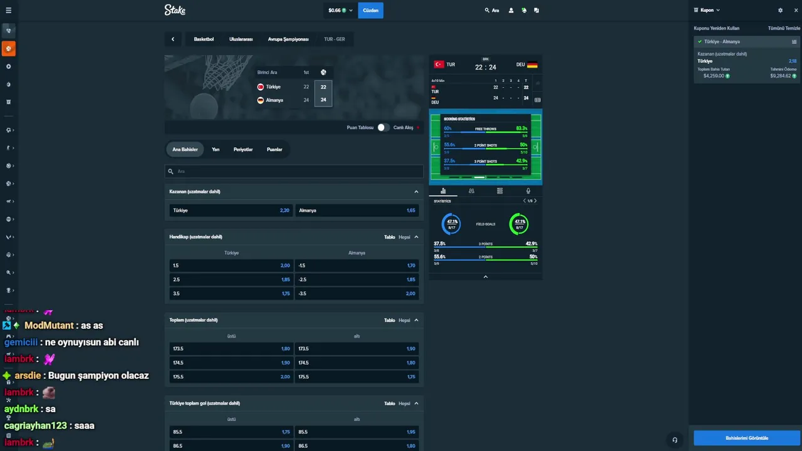Open Ana Bahisler tab

tap(185, 150)
